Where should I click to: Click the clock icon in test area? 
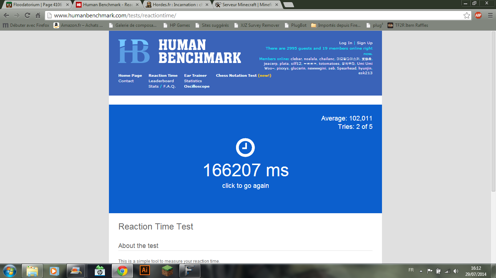click(245, 148)
